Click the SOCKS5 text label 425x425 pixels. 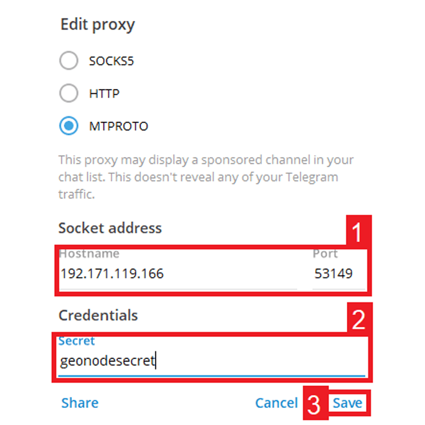111,61
